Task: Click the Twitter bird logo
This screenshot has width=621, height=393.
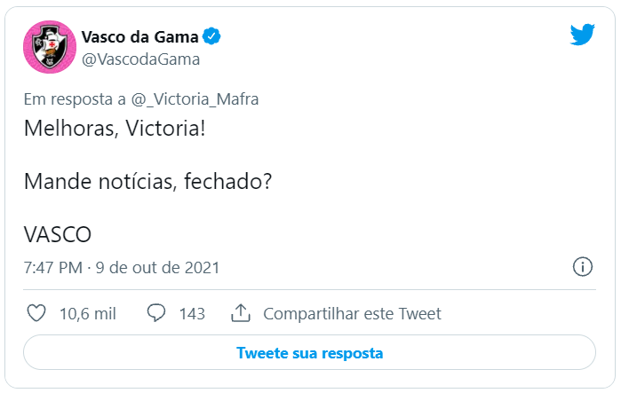Action: pos(582,35)
